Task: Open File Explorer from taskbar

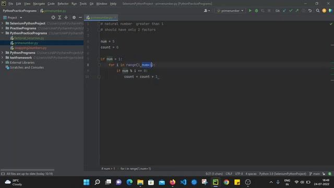Action: 140,182
